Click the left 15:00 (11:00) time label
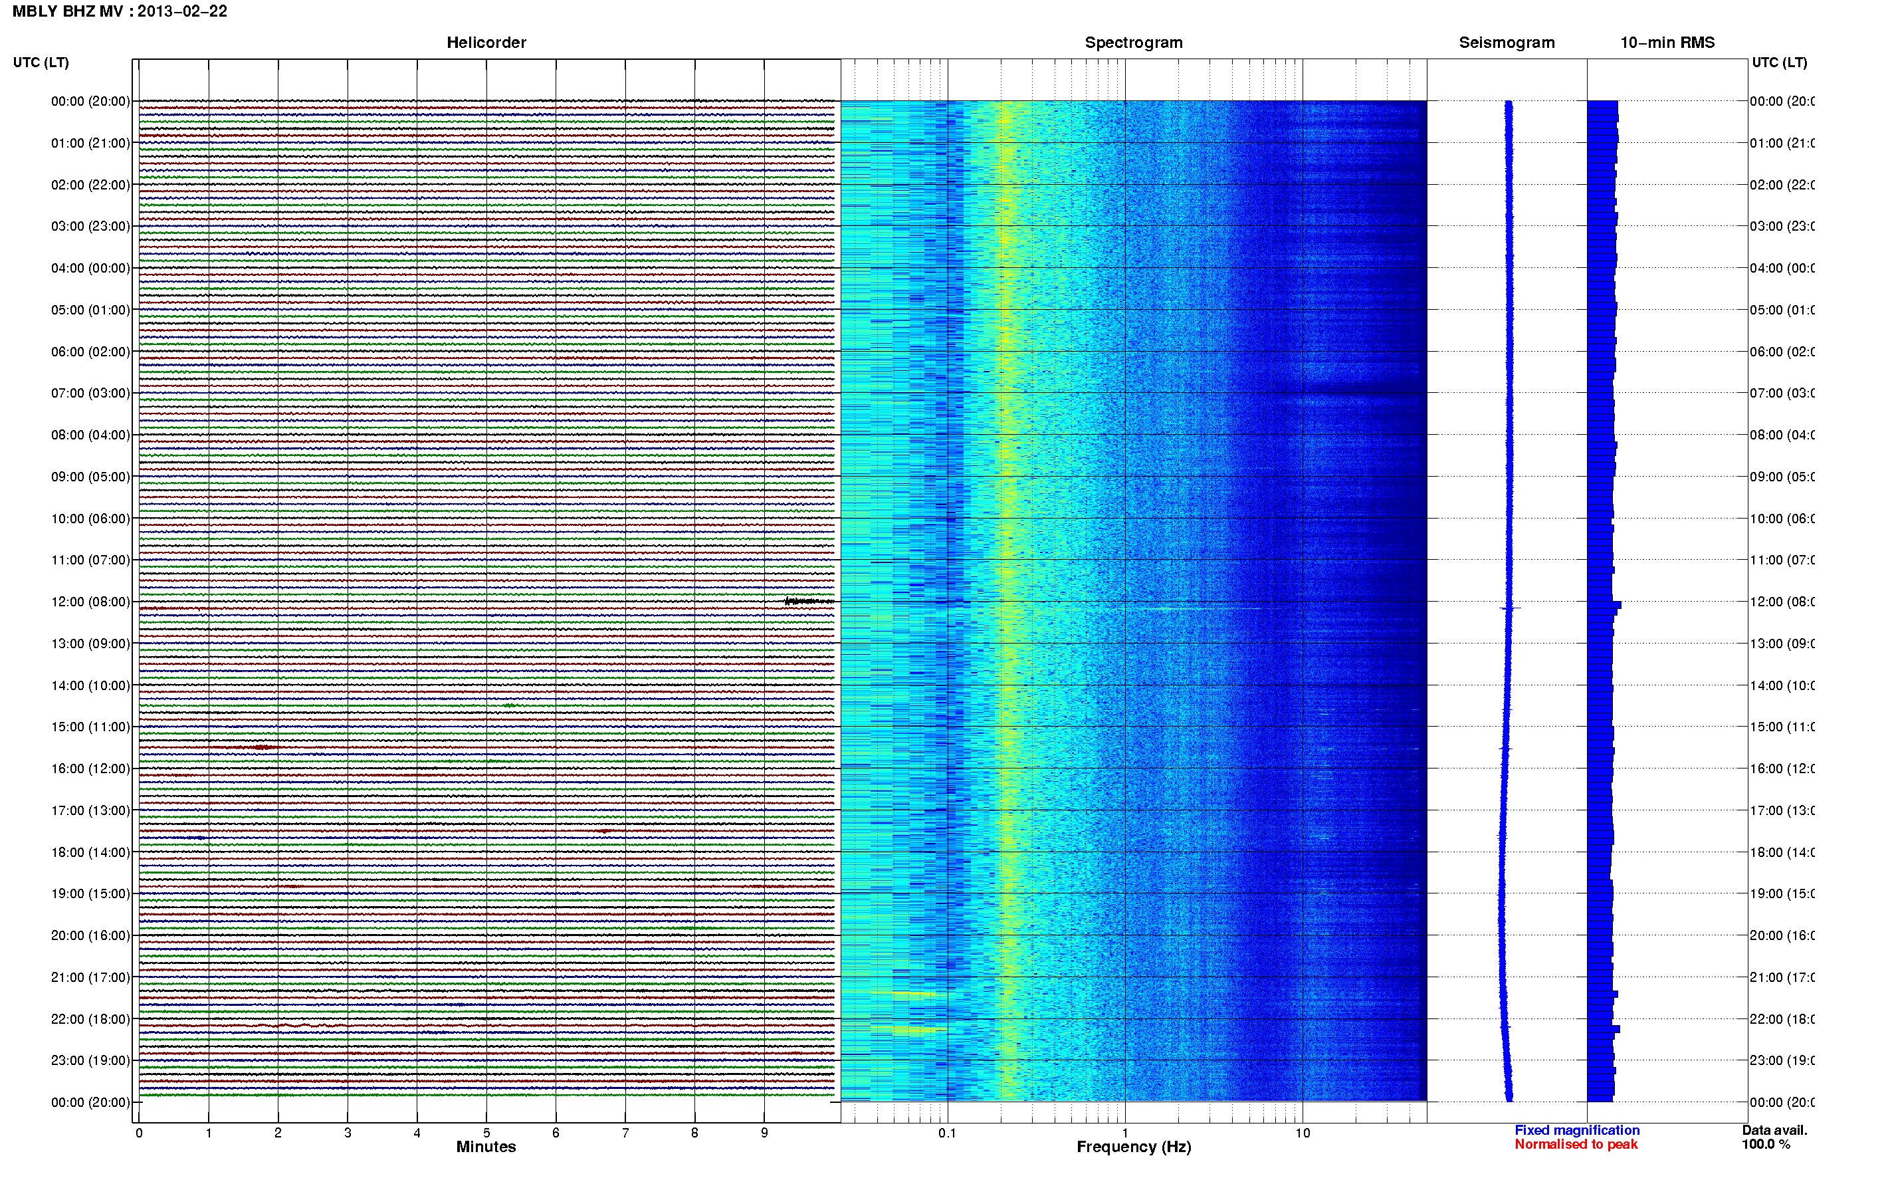Viewport: 1890px width, 1182px height. [90, 727]
